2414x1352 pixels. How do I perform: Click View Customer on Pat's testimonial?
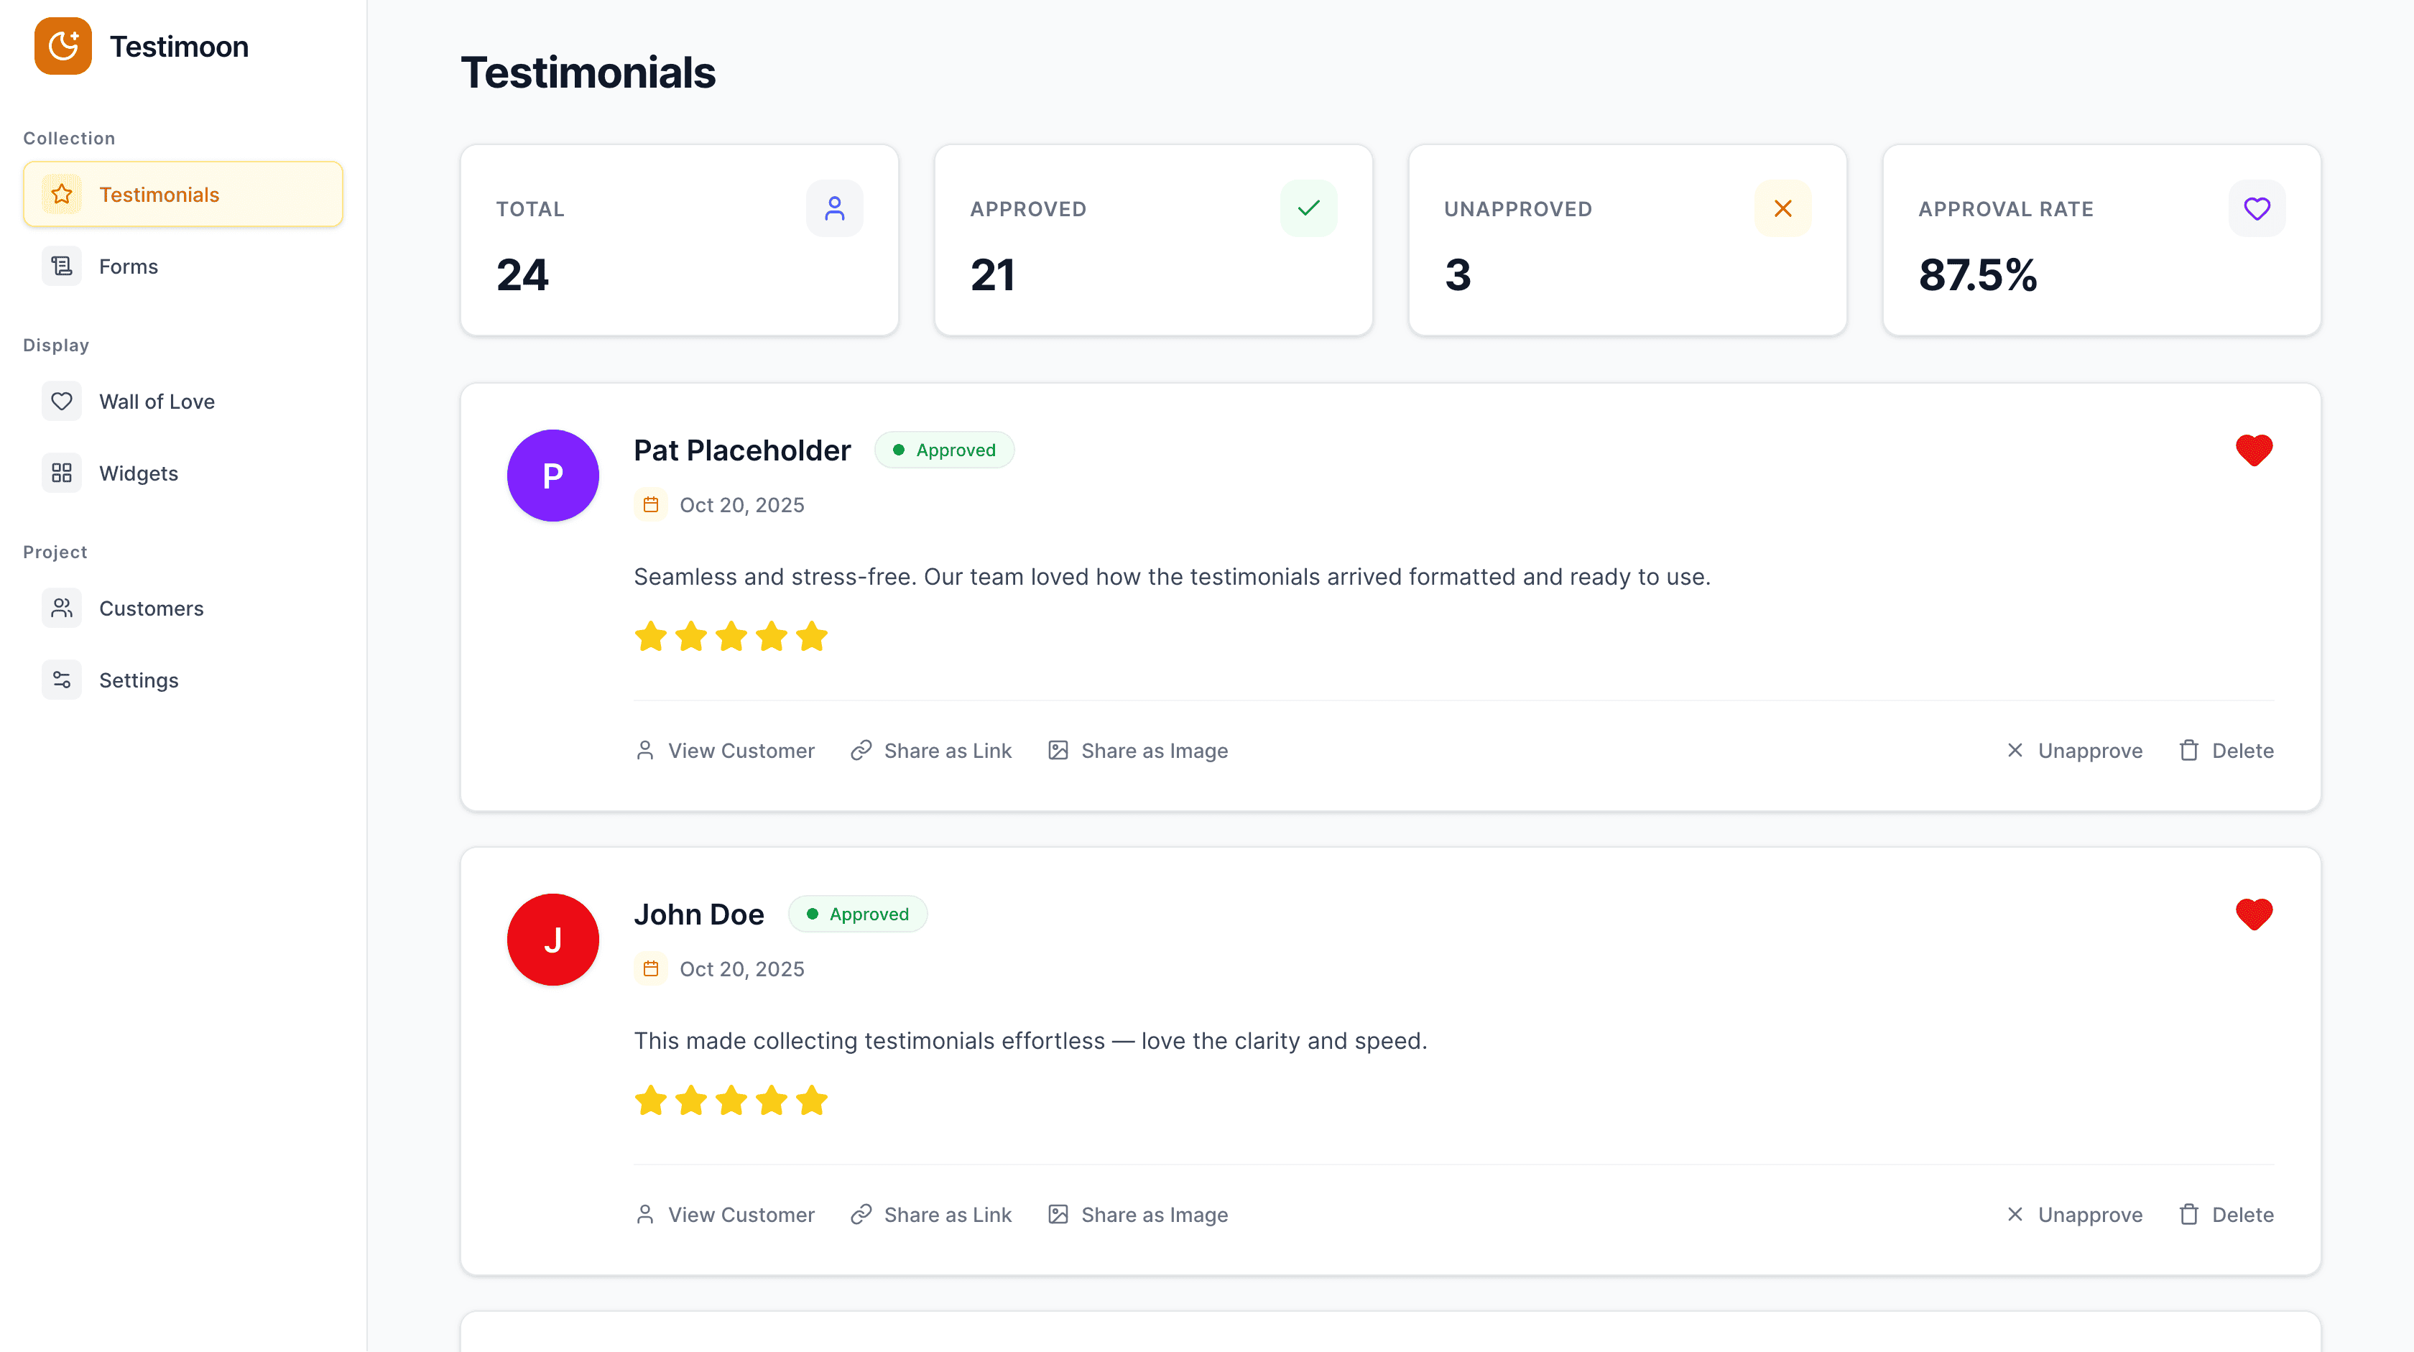tap(726, 751)
